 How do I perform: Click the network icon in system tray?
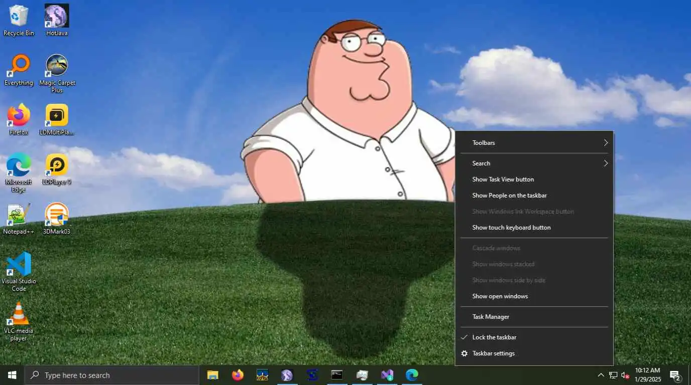pos(613,375)
